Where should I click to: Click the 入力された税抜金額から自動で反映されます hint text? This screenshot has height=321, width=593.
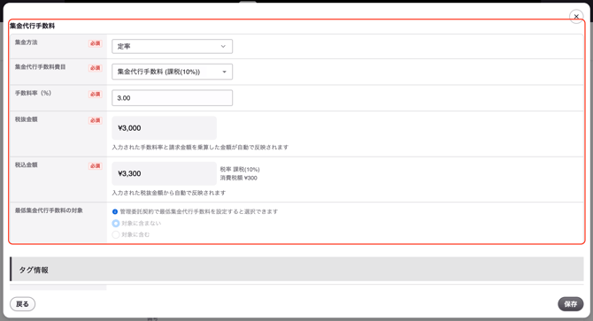pyautogui.click(x=169, y=193)
